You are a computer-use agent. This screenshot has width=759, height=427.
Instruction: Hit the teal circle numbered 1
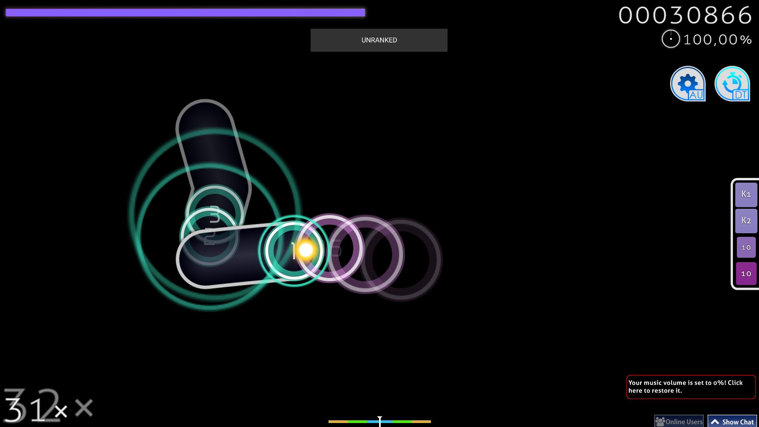293,251
